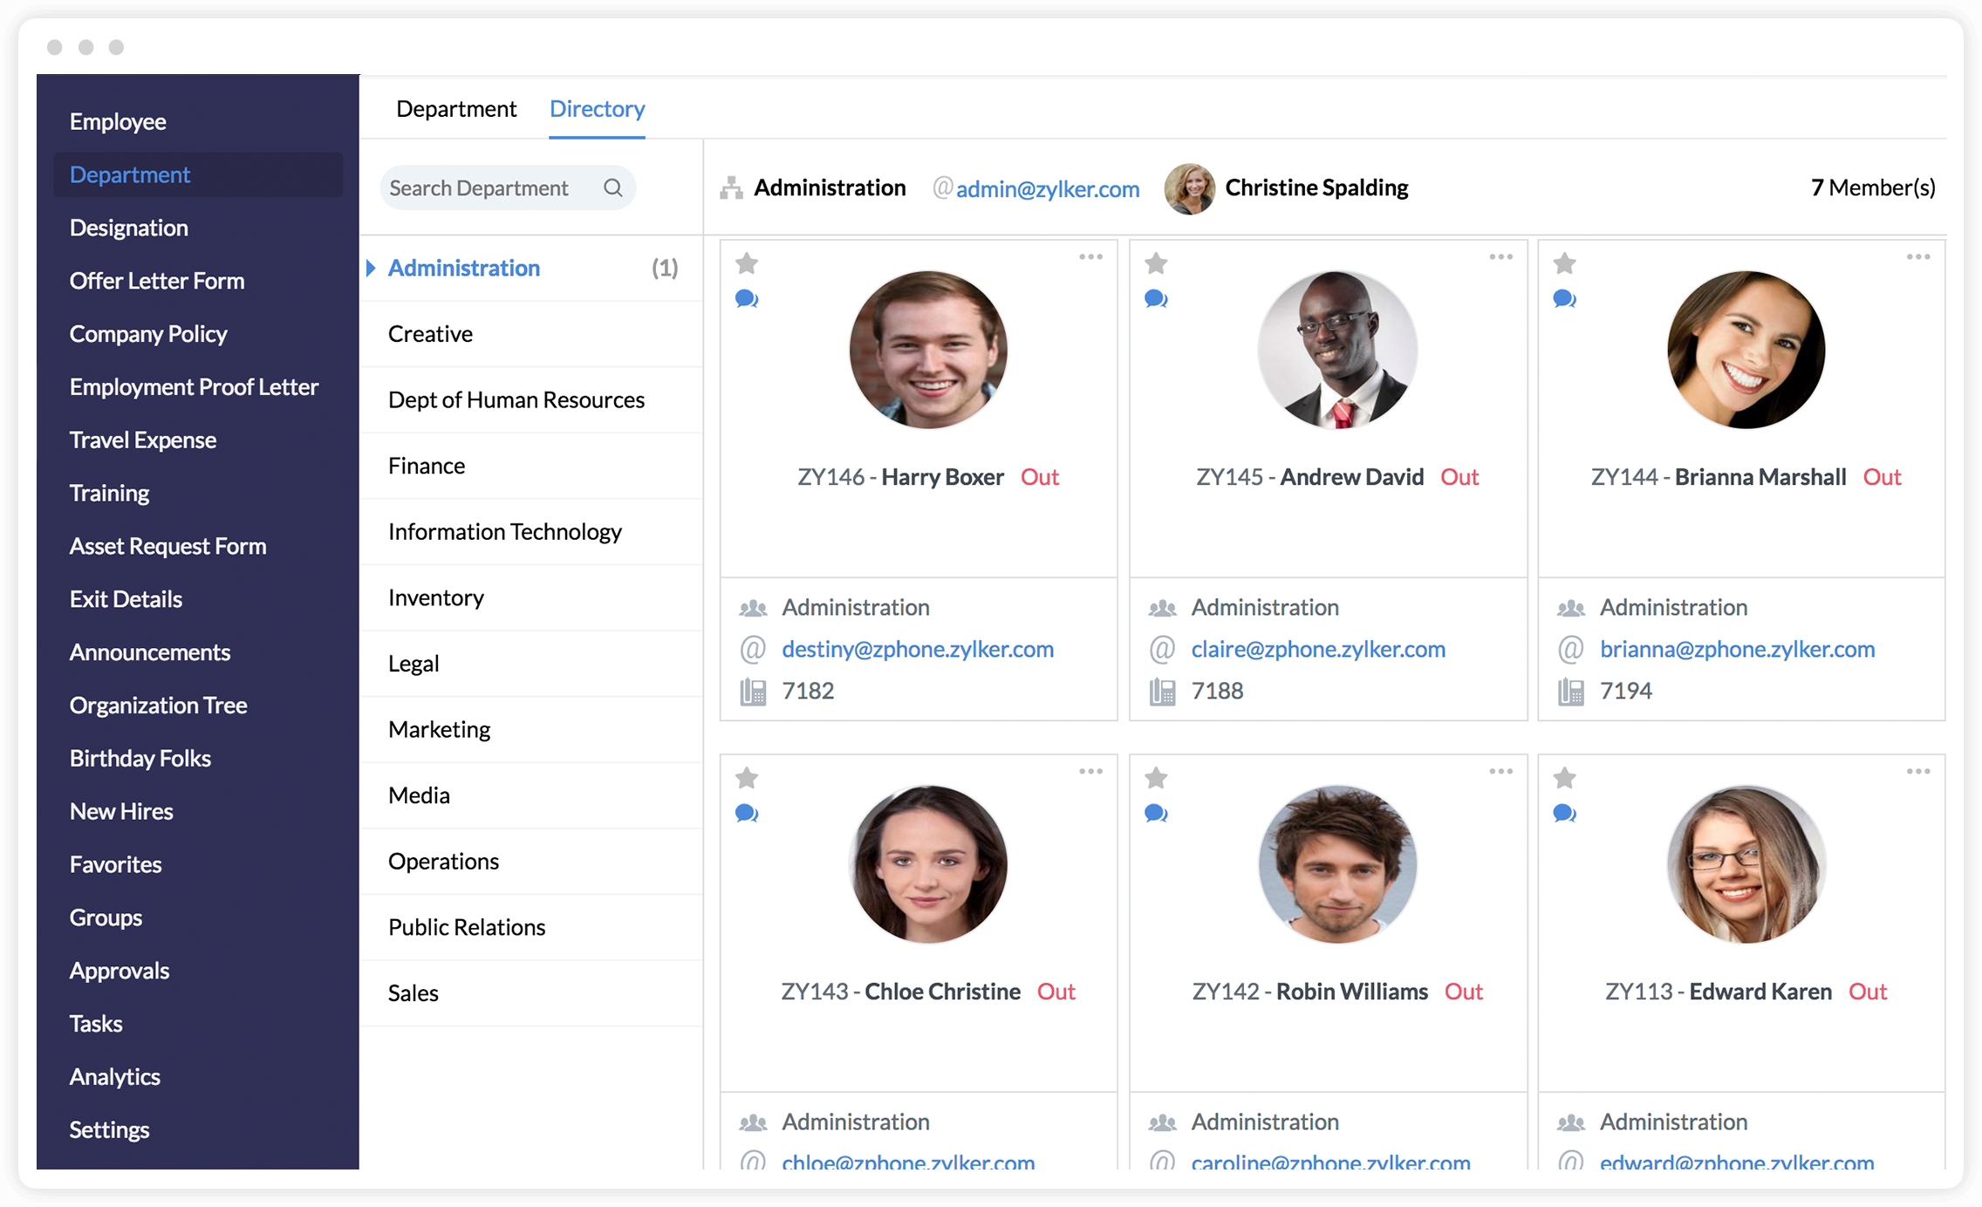1982x1207 pixels.
Task: Click the department group icon next to Administration
Action: (730, 186)
